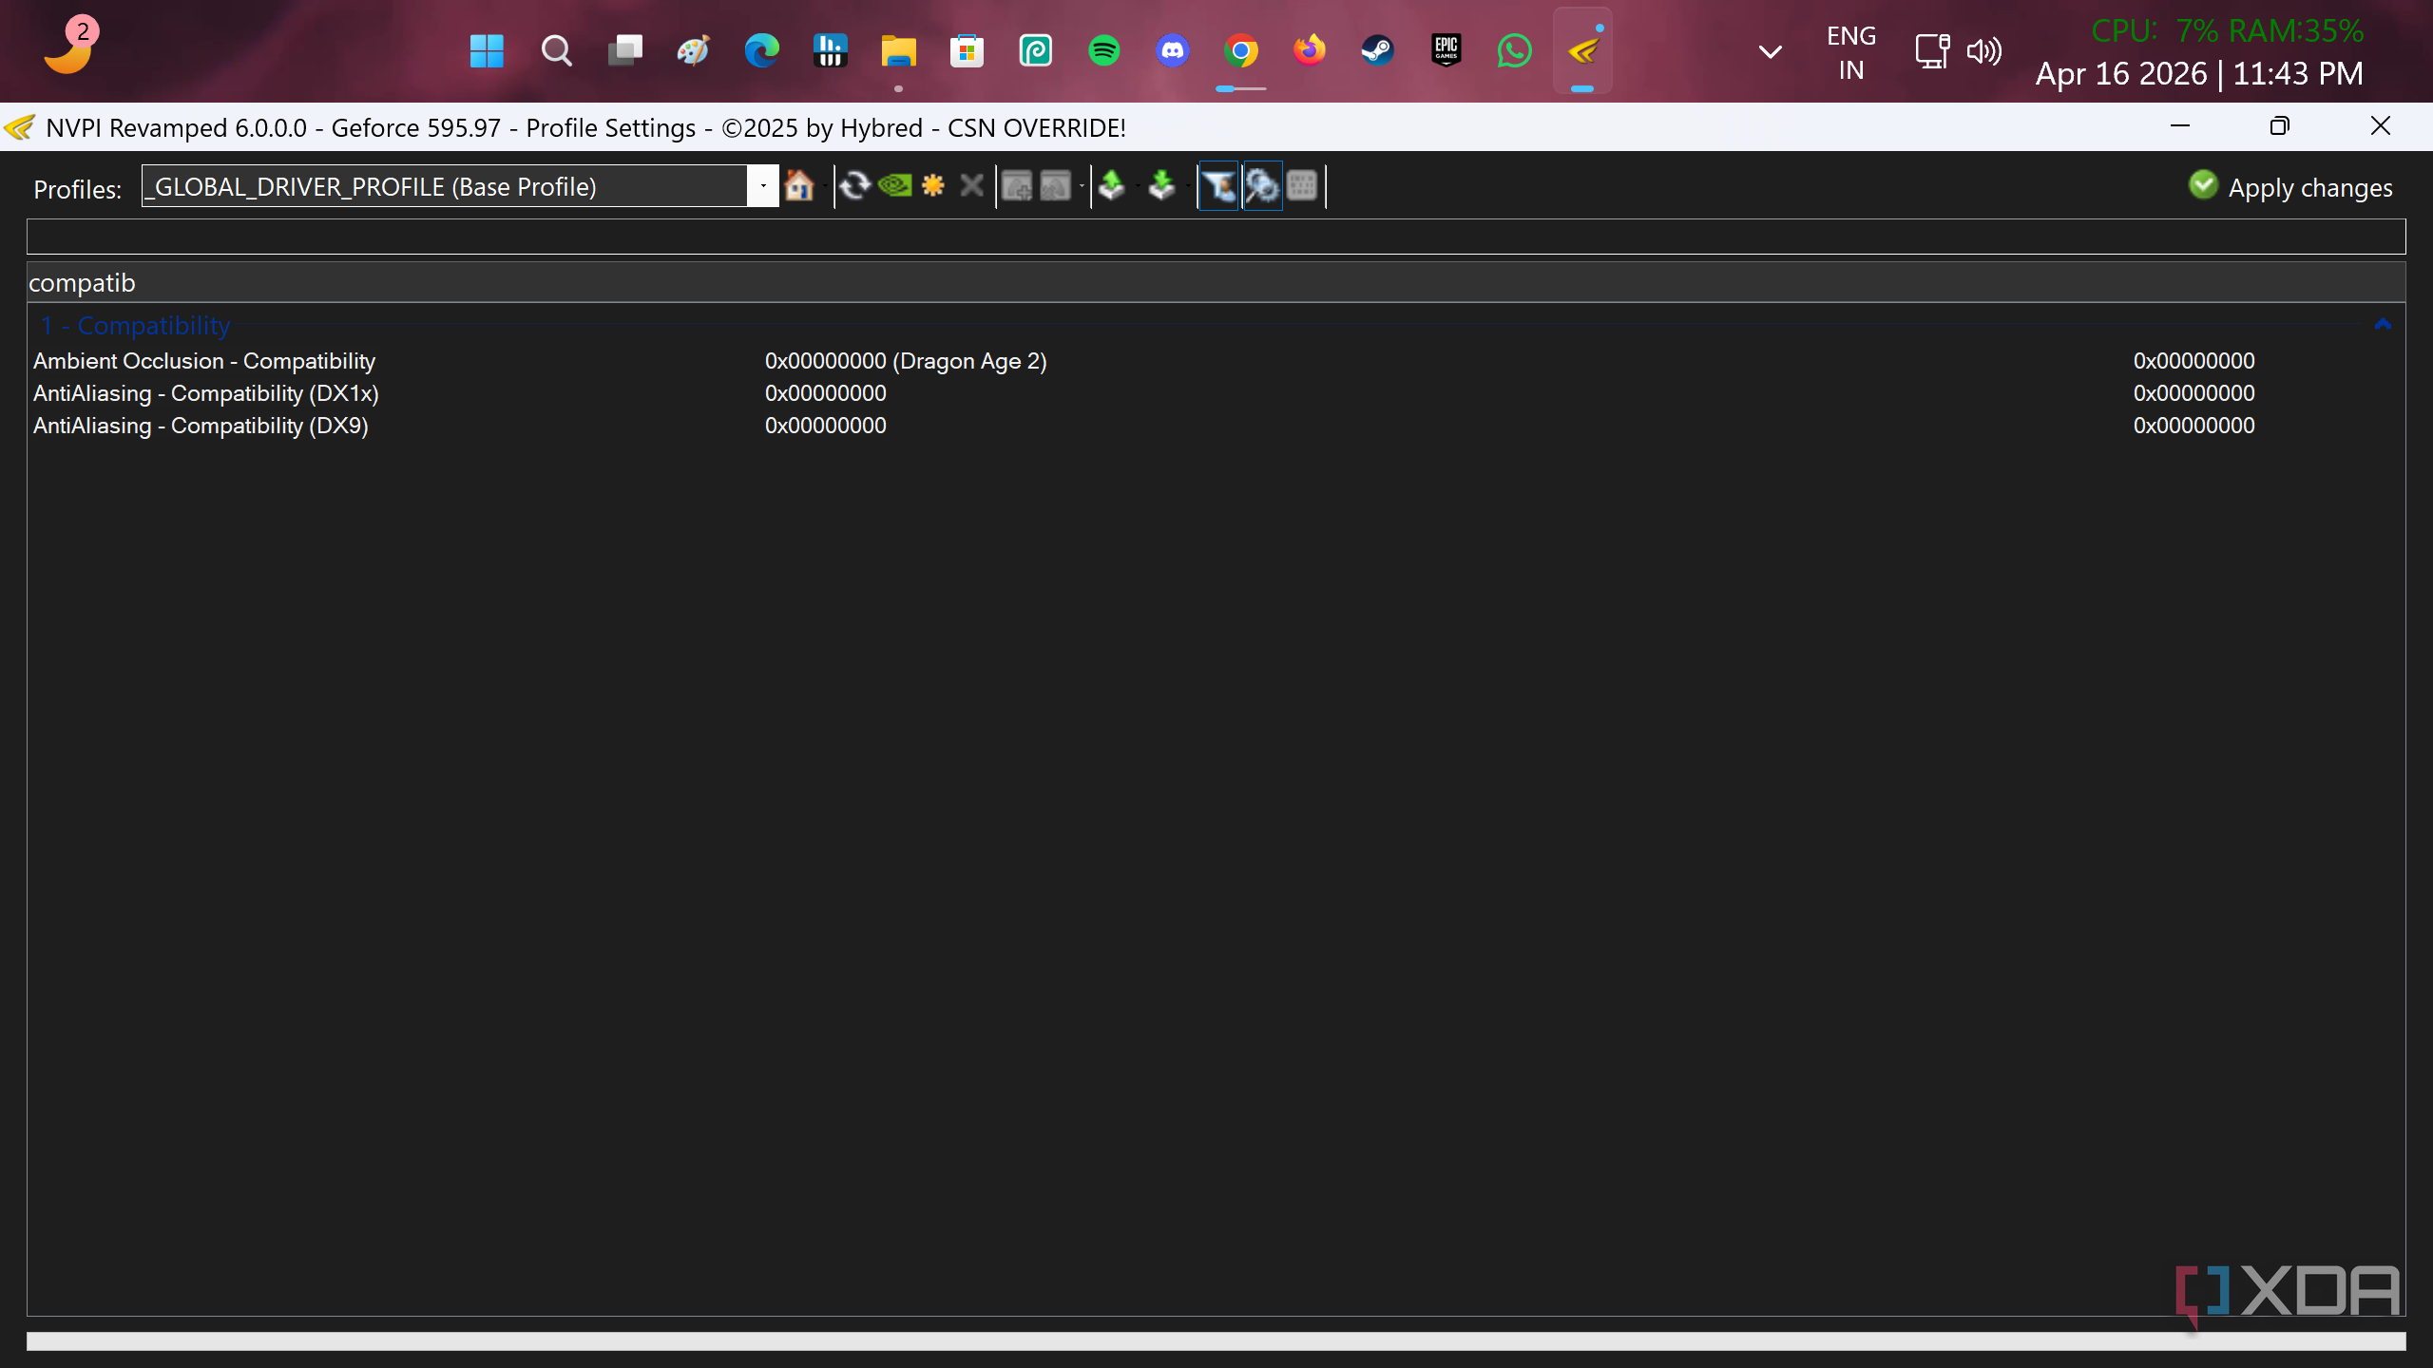Click the compatib search filter field
The height and width of the screenshot is (1368, 2433).
[x=1216, y=283]
